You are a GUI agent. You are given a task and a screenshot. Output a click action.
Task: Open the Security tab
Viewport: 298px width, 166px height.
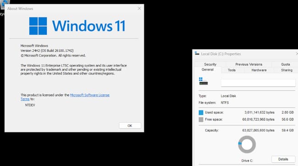[210, 64]
